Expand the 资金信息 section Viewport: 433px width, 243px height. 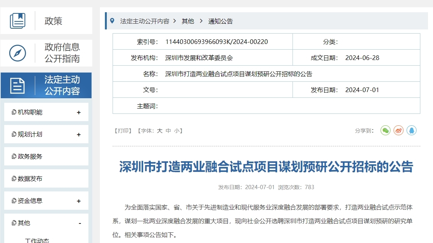pyautogui.click(x=79, y=201)
